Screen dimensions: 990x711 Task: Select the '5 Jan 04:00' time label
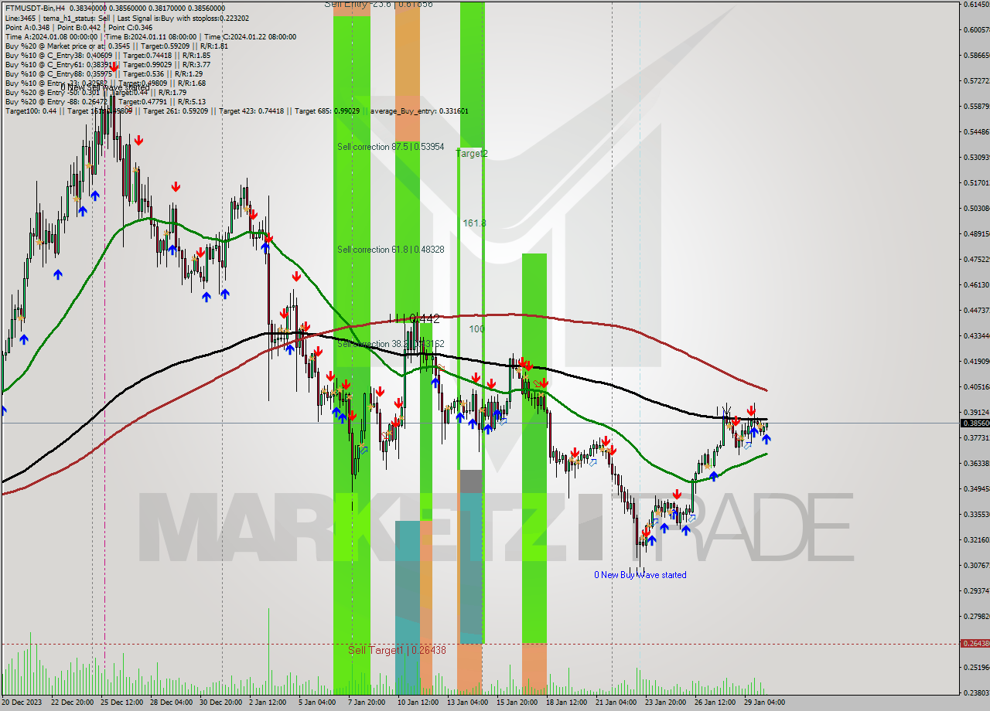coord(318,702)
